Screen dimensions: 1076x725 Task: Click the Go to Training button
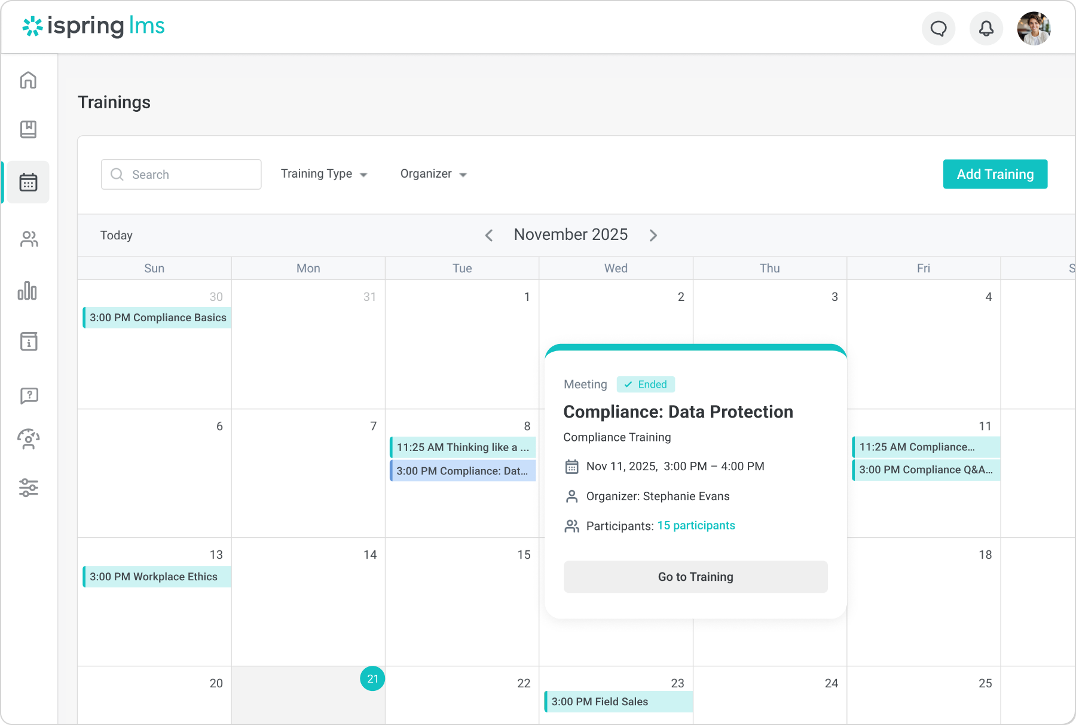pos(695,577)
